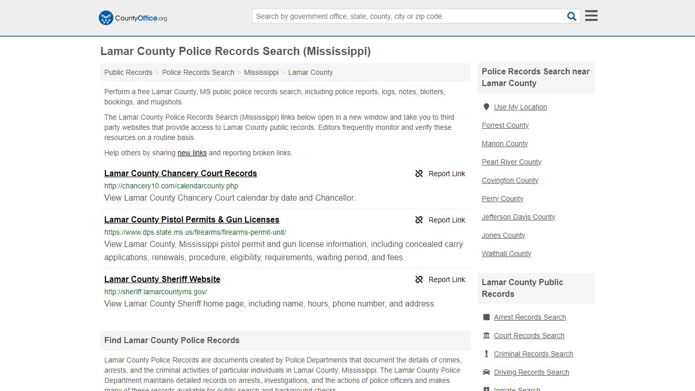Click the page title 'Lamar County Police Records Search'
The width and height of the screenshot is (695, 391).
tap(236, 51)
